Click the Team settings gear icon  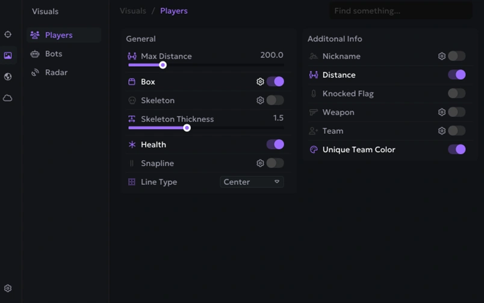(x=442, y=131)
